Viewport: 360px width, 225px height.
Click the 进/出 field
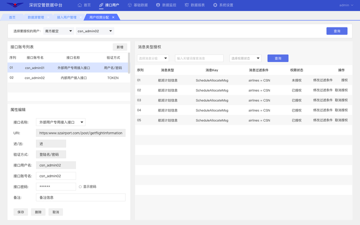click(51, 144)
